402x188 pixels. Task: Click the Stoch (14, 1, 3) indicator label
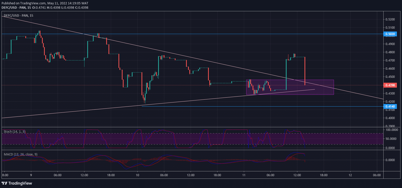[x=15, y=131]
